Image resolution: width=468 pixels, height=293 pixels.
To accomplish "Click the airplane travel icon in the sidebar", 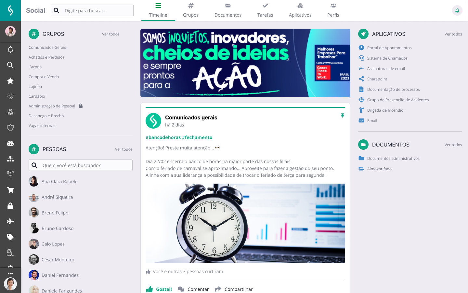I will (10, 221).
